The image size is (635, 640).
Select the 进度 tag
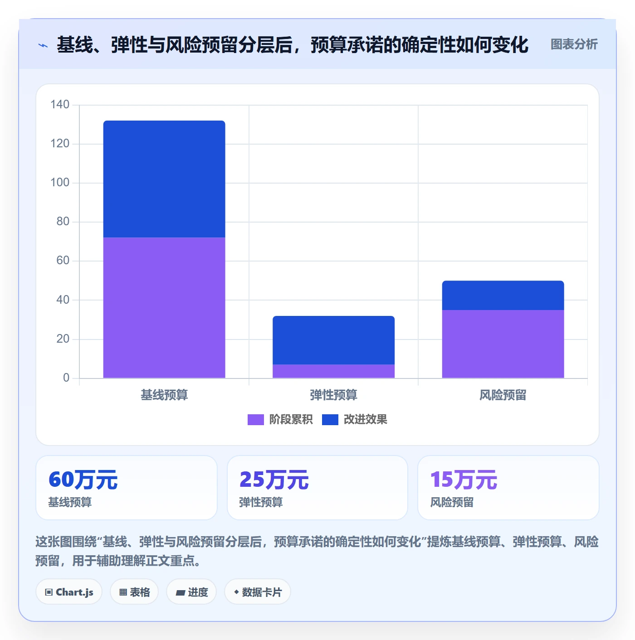pyautogui.click(x=191, y=592)
